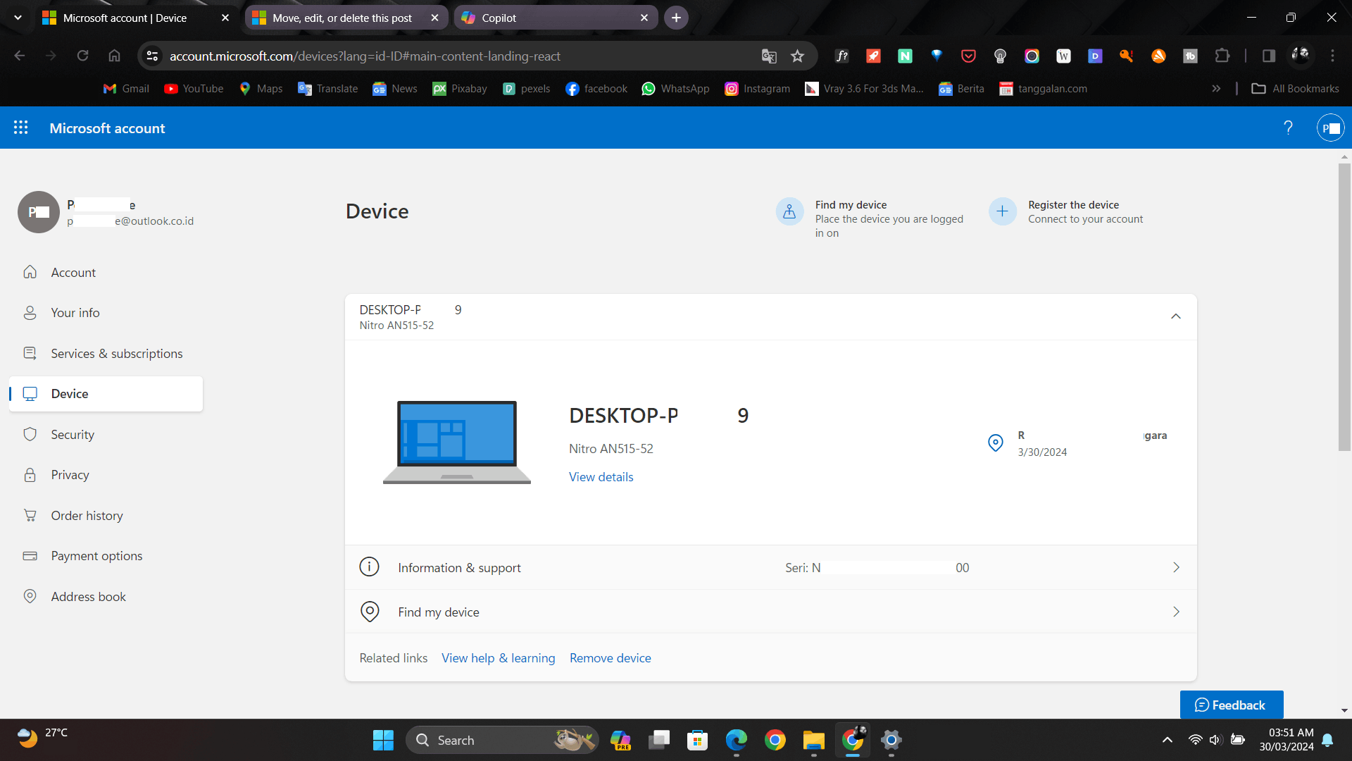
Task: Click the Register the device plus icon
Action: tap(1002, 211)
